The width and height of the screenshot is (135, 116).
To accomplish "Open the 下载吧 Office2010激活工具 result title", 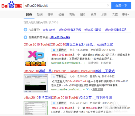I will [x=69, y=71].
